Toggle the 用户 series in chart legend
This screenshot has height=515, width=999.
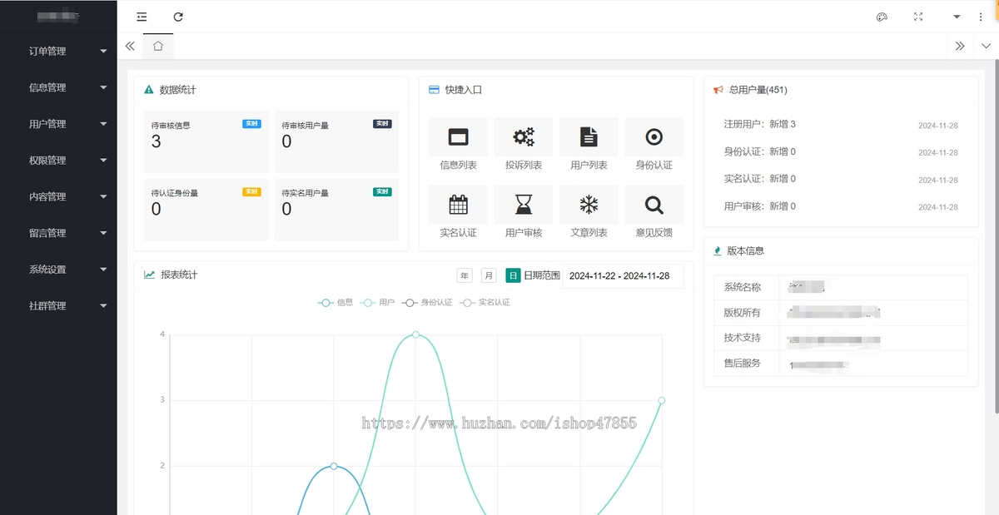(377, 303)
